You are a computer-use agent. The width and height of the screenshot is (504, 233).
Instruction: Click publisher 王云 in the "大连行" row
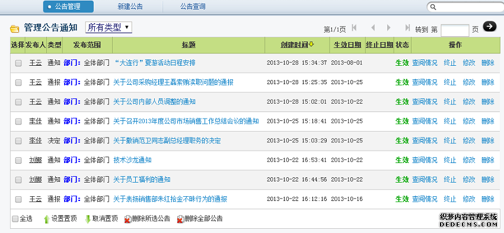[x=36, y=63]
